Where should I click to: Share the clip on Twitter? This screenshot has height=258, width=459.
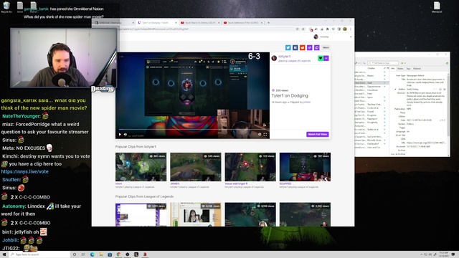pyautogui.click(x=288, y=48)
